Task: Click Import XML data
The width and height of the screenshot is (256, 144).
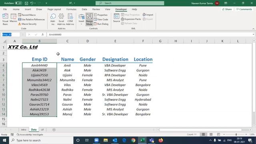Action: pos(148,15)
